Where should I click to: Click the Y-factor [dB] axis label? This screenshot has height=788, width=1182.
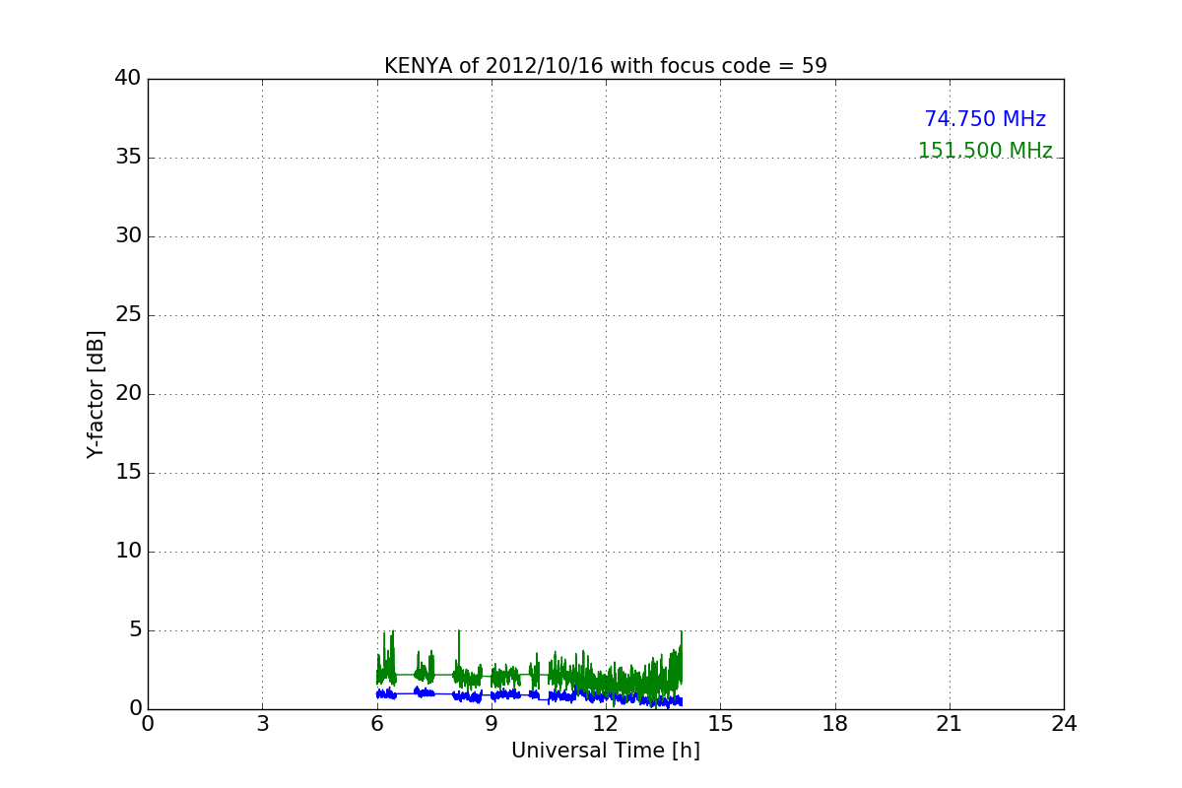pyautogui.click(x=96, y=394)
